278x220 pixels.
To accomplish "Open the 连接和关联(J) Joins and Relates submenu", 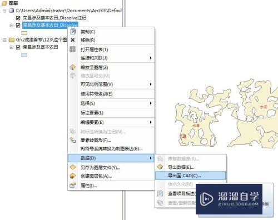I will [x=111, y=58].
